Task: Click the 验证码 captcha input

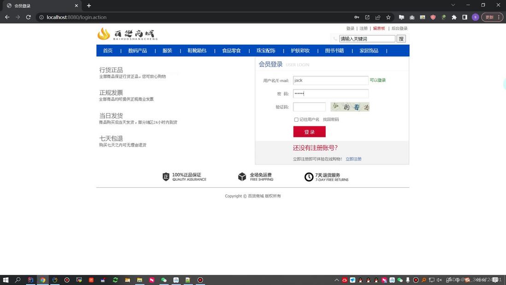Action: (x=309, y=107)
